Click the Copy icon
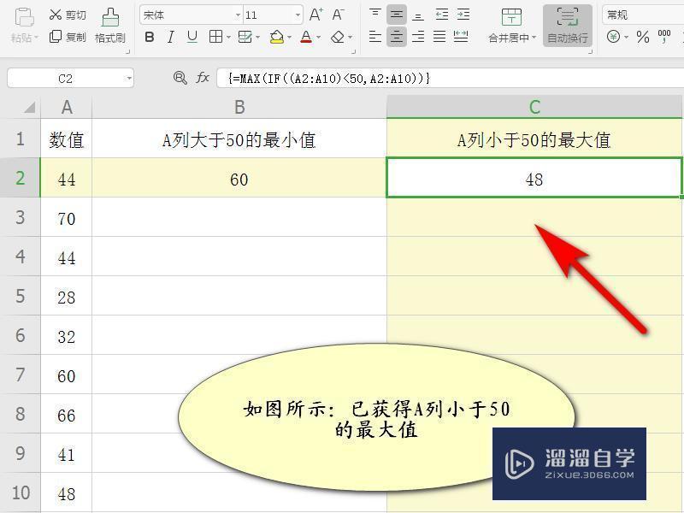 click(x=56, y=36)
